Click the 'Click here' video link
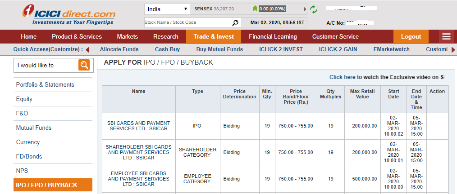This screenshot has height=194, width=457. point(342,77)
